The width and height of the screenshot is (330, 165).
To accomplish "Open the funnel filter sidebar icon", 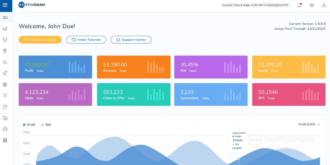I will 5,96.
